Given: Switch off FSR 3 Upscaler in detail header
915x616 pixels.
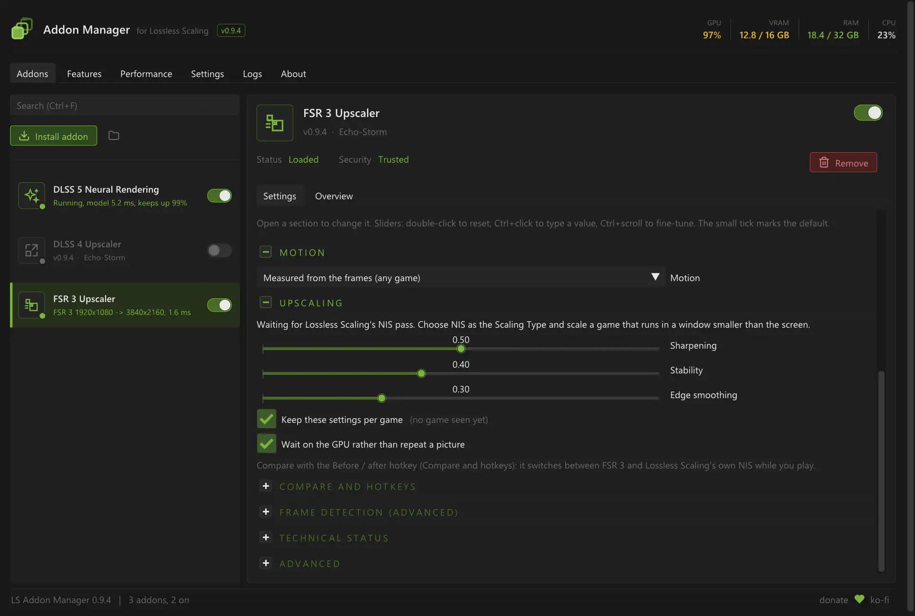Looking at the screenshot, I should (x=868, y=113).
